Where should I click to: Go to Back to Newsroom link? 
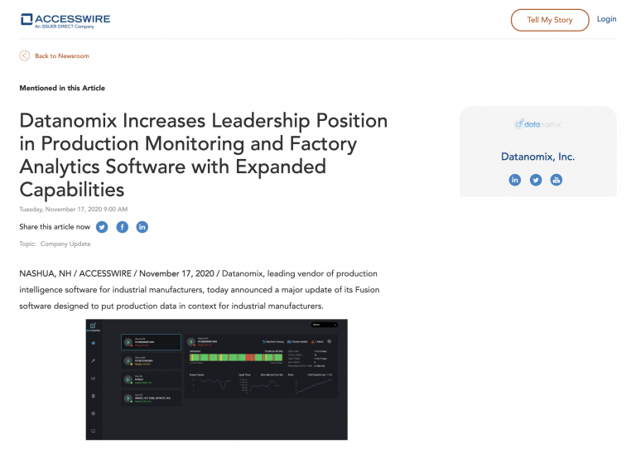click(61, 56)
